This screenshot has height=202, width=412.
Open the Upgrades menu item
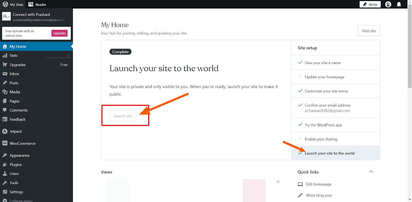pos(36,65)
